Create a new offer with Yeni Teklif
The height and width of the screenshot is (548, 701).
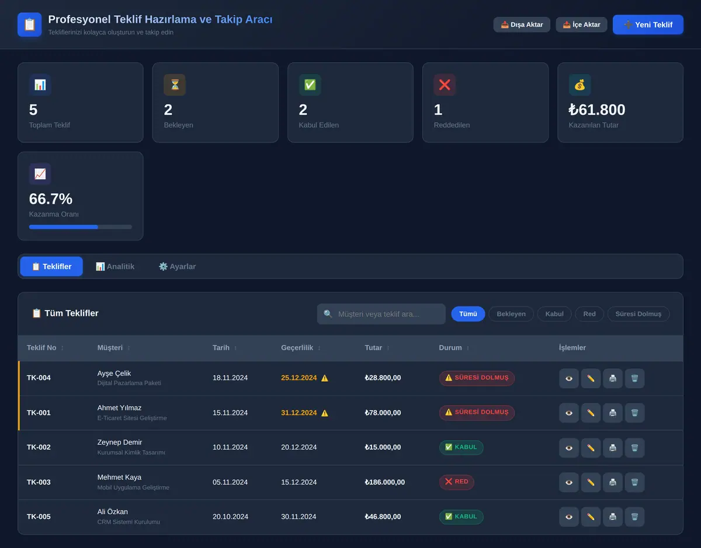click(648, 25)
